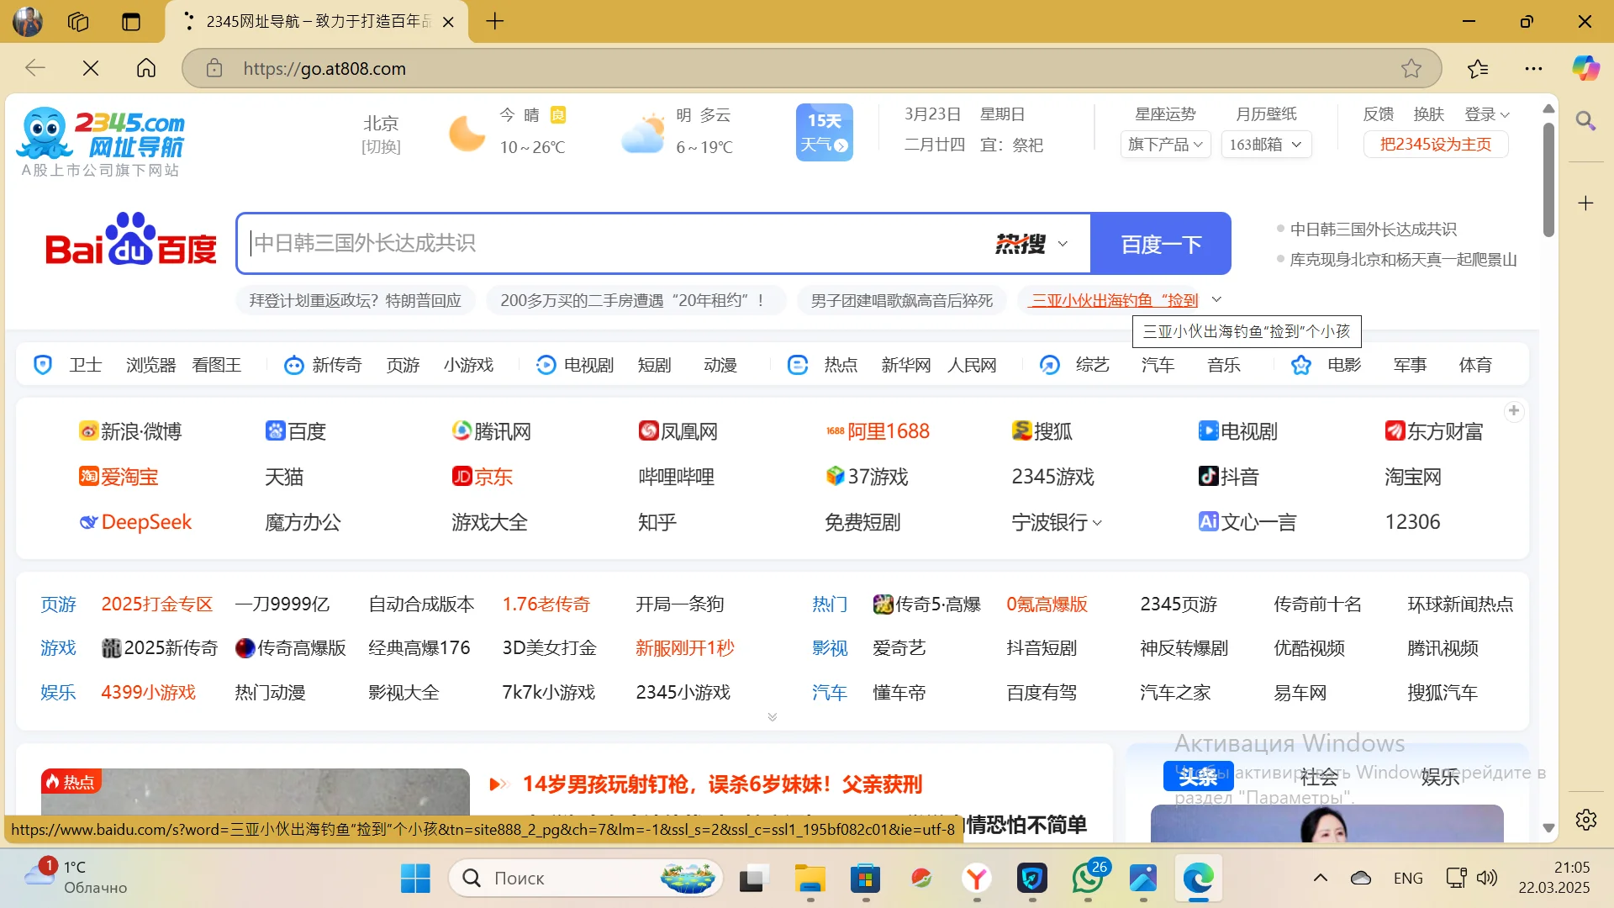Open the 163邮箱 dropdown
The height and width of the screenshot is (908, 1614).
[1265, 145]
